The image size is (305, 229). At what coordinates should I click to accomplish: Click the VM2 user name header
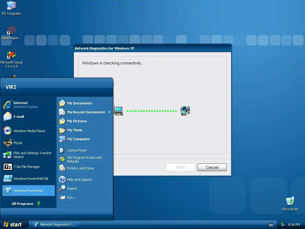(11, 87)
